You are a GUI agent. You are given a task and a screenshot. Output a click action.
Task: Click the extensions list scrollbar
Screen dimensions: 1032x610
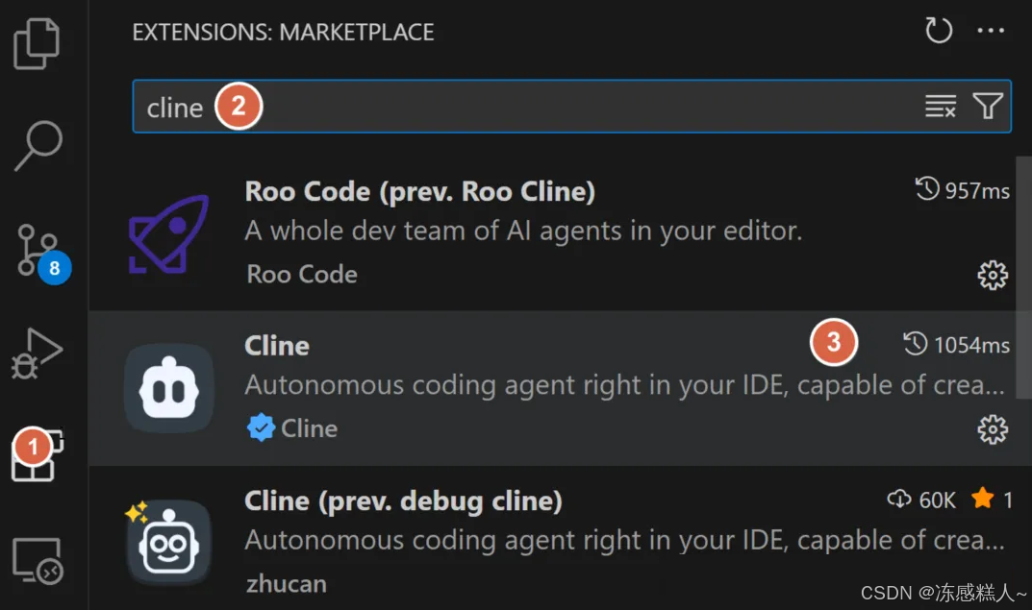click(1023, 278)
